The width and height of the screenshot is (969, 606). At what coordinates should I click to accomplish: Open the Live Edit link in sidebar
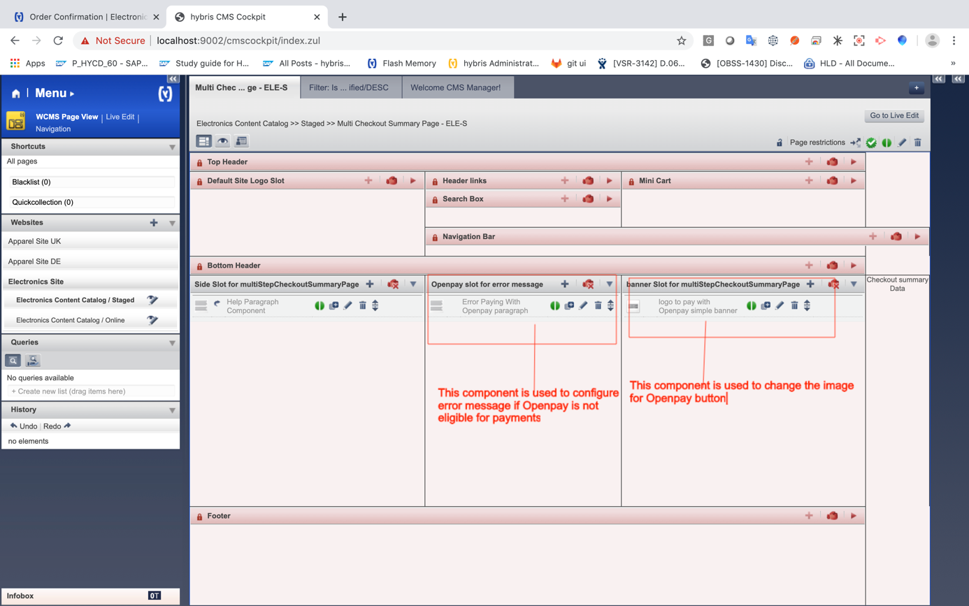[x=120, y=117]
